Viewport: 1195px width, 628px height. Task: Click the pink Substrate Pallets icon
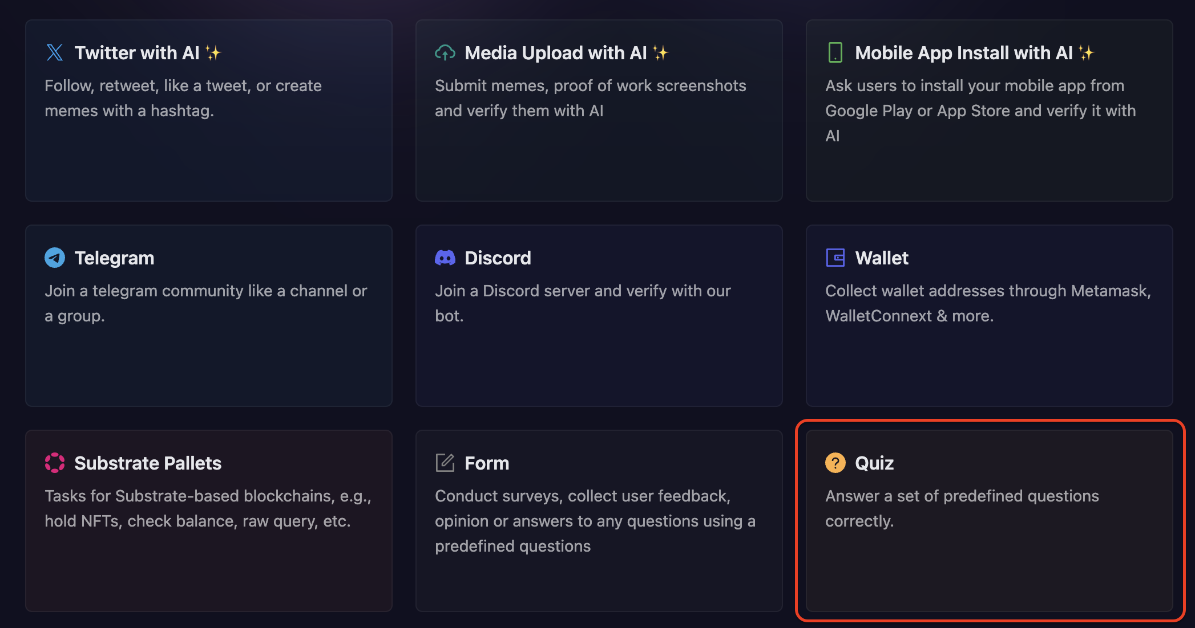point(55,463)
